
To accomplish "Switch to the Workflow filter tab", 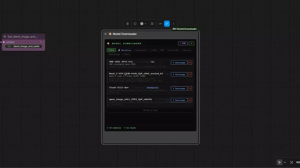I will coord(125,50).
